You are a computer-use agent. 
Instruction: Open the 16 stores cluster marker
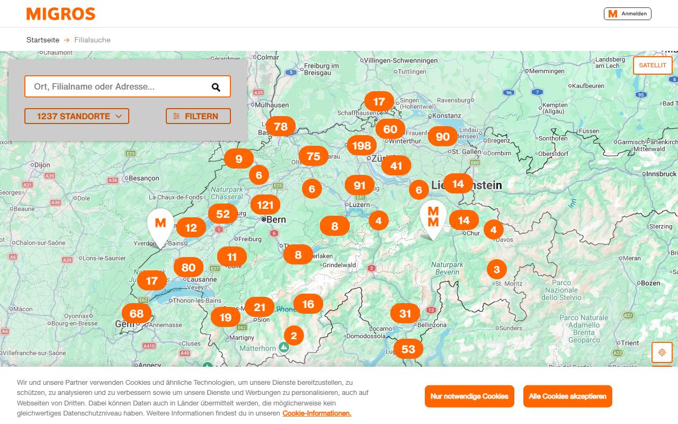click(308, 304)
